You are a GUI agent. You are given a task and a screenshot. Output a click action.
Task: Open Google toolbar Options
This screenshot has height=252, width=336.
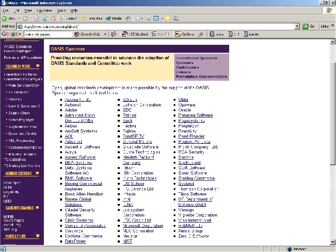click(x=185, y=34)
